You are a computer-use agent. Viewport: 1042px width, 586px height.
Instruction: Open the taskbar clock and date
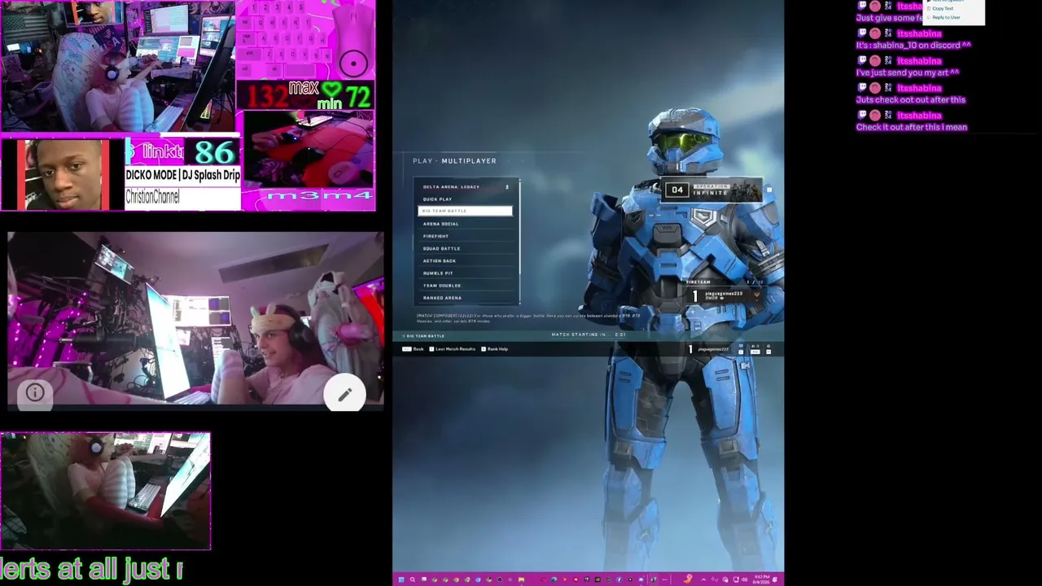click(x=760, y=579)
